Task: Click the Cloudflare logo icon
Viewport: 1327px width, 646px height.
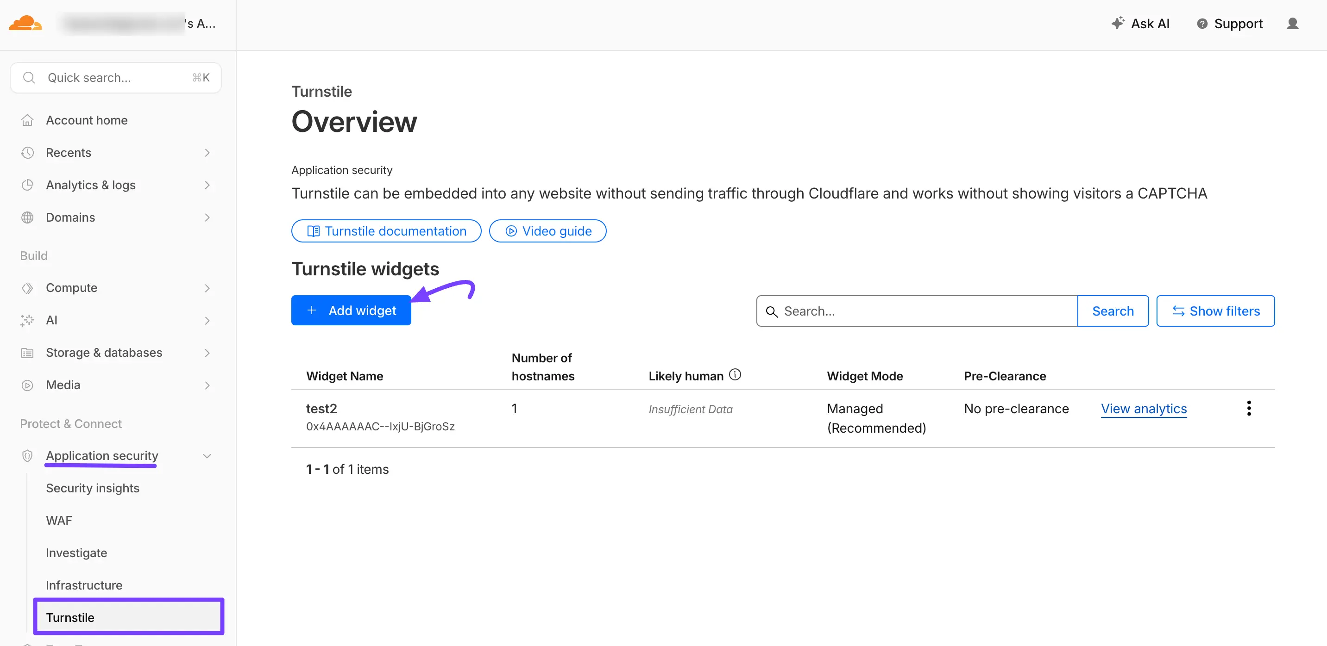Action: (25, 23)
